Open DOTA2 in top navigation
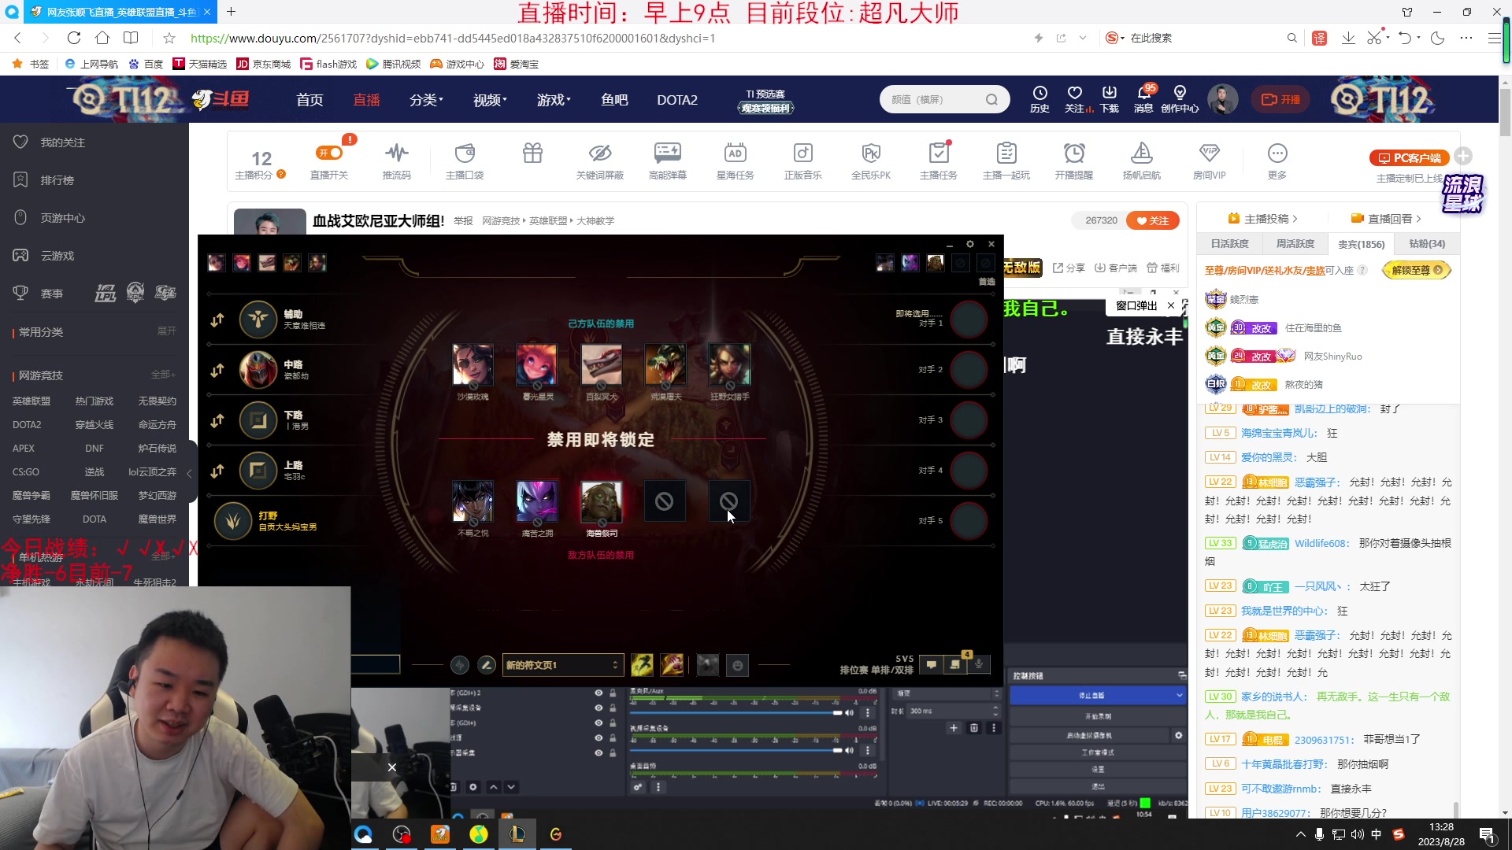This screenshot has width=1512, height=850. tap(677, 100)
